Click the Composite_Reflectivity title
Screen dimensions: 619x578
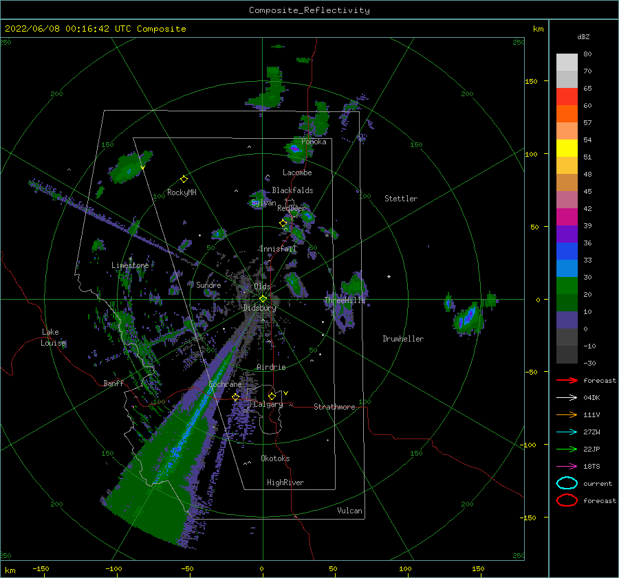[x=309, y=10]
